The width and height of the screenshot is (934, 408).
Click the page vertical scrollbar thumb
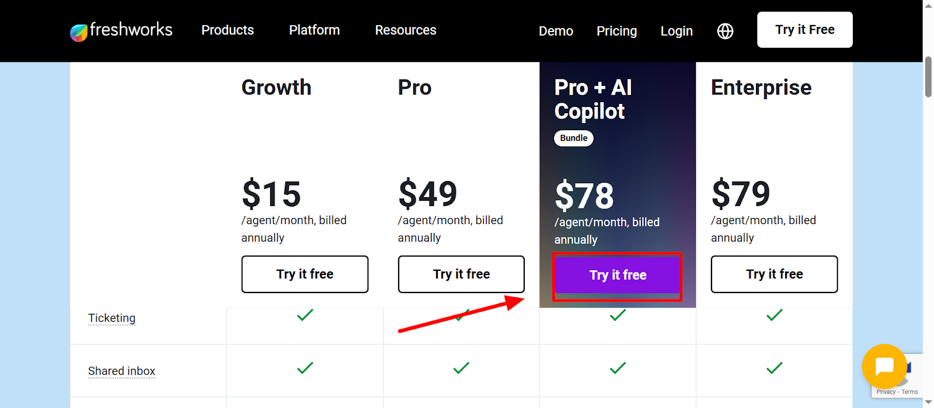(x=928, y=76)
